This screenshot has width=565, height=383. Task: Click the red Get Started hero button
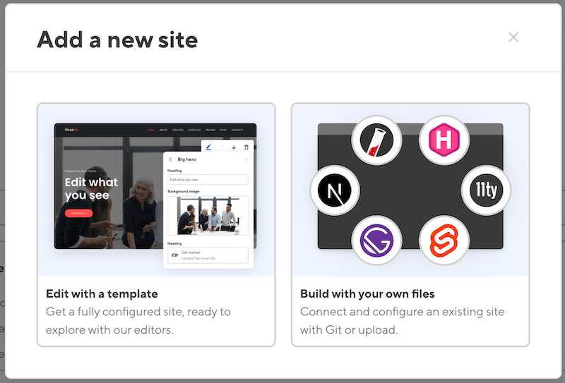[78, 213]
